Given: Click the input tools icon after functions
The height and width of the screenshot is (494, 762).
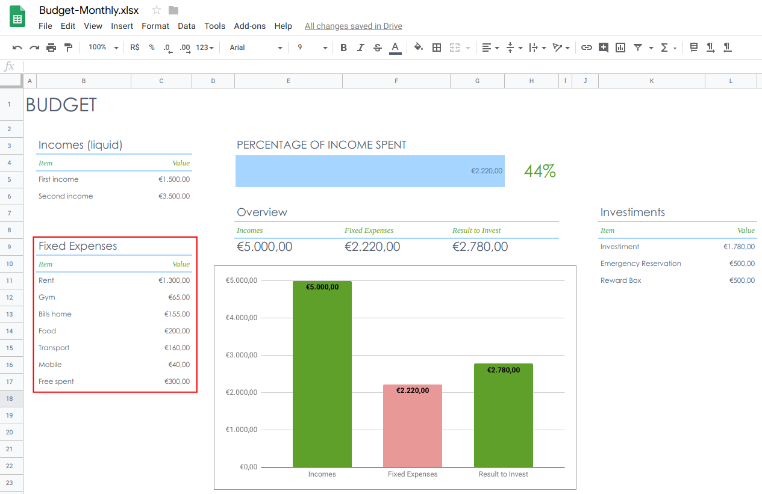Looking at the screenshot, I should click(694, 47).
